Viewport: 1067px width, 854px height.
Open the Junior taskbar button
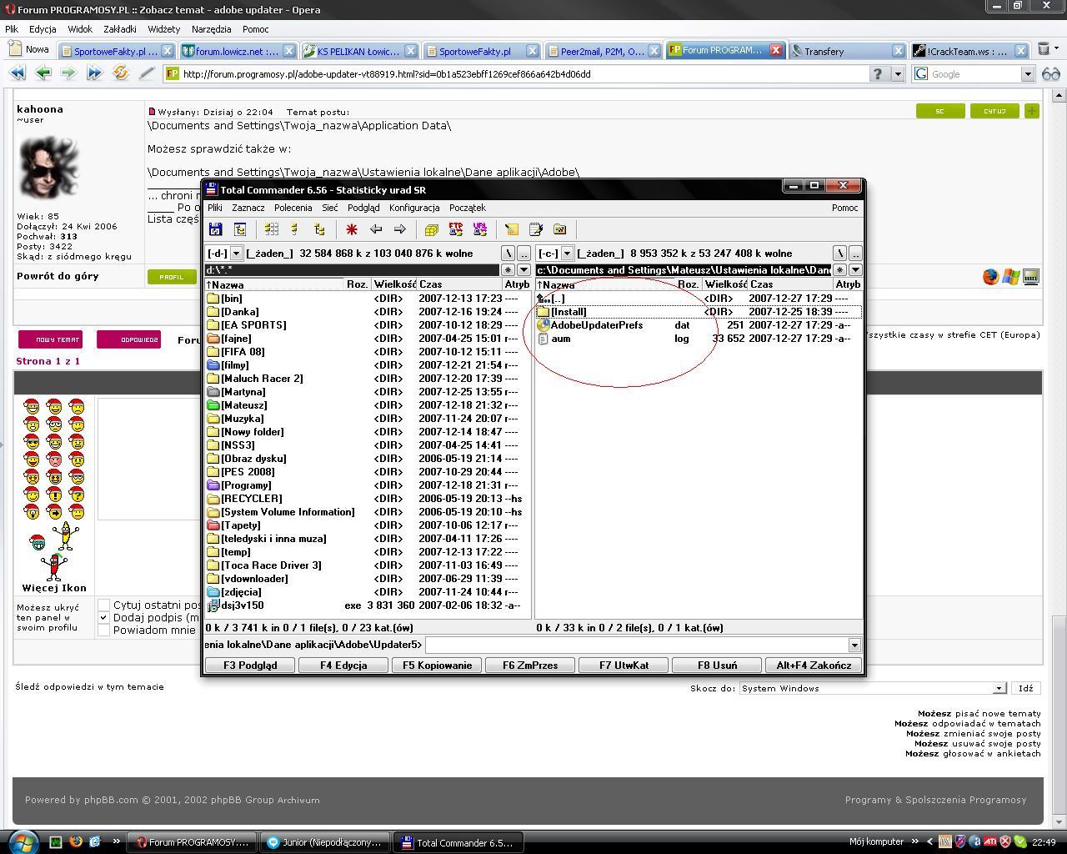pyautogui.click(x=325, y=842)
